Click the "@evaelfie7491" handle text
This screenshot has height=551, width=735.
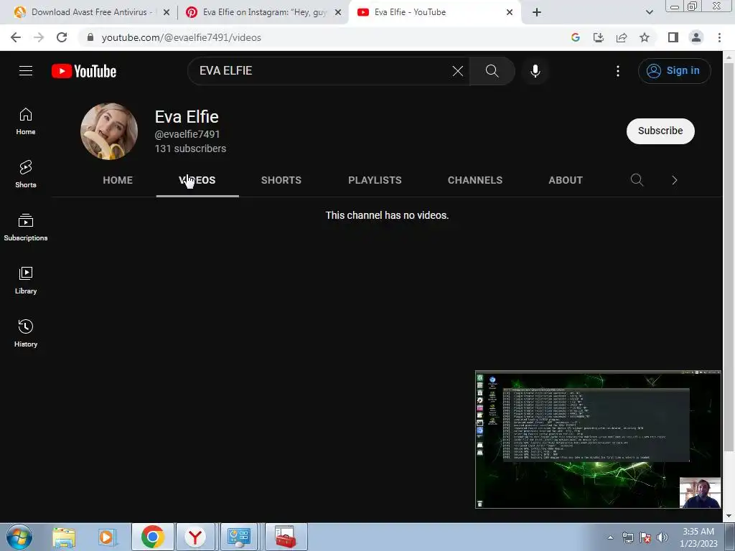pyautogui.click(x=187, y=134)
